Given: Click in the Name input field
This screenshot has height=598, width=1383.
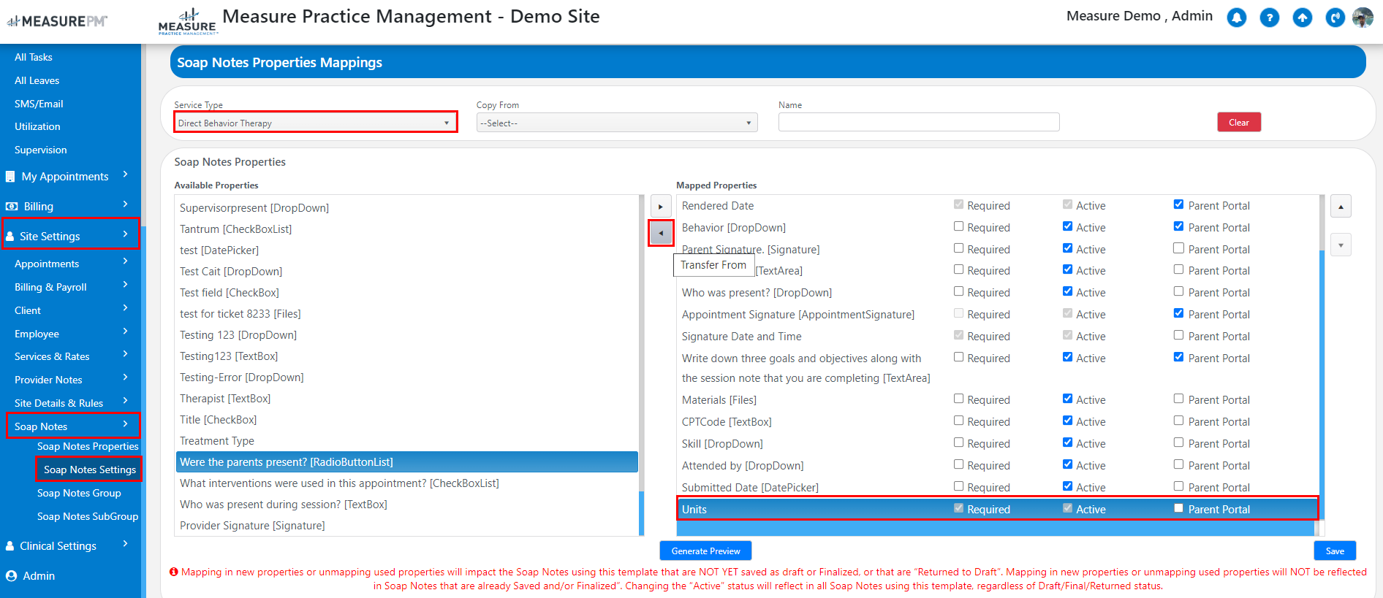Looking at the screenshot, I should (919, 123).
